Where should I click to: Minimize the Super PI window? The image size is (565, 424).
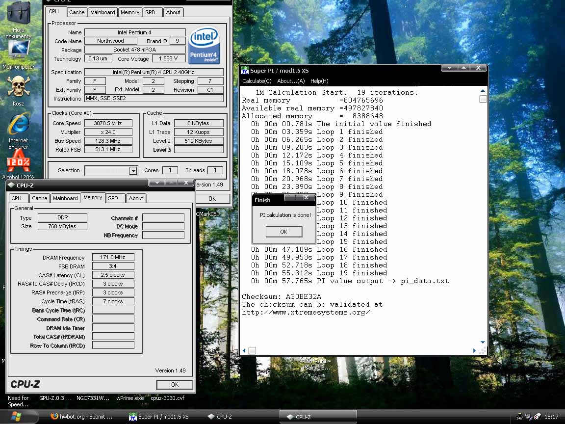tap(449, 68)
